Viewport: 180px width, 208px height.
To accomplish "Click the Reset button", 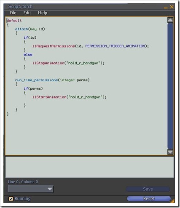I will point(149,199).
